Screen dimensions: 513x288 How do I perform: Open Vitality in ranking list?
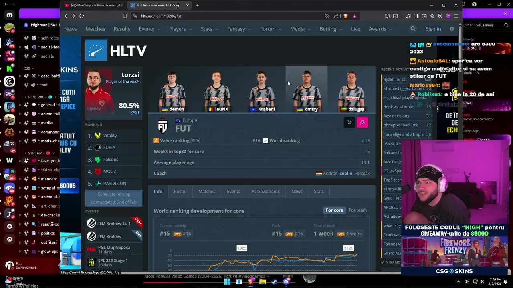pos(110,136)
